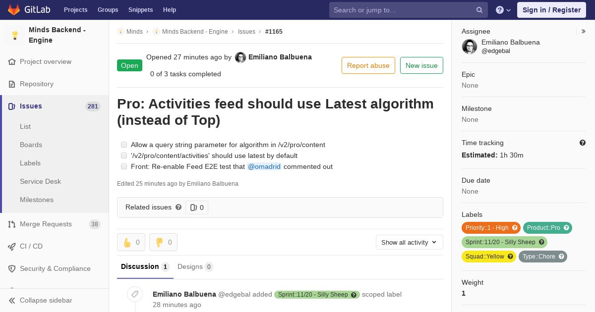This screenshot has height=312, width=595.
Task: Click the GitLab fox logo
Action: [14, 10]
